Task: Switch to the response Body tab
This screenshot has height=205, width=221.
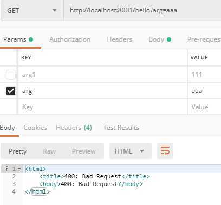Action: 8,128
